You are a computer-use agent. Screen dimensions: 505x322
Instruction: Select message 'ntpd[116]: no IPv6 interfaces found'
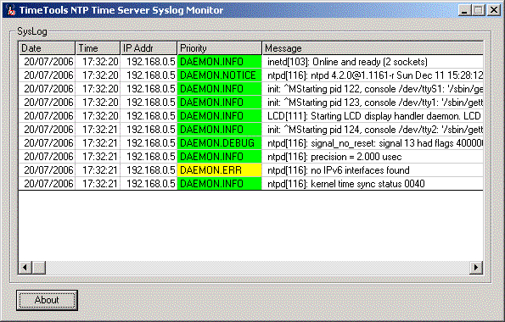click(373, 170)
